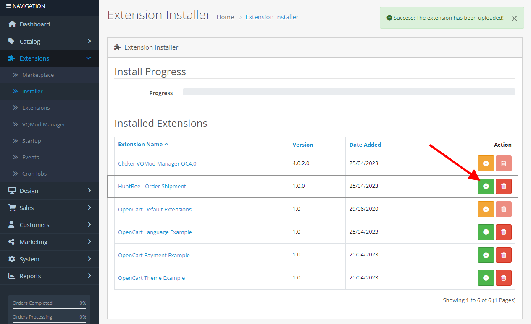Expand the Customers menu chevron

point(89,224)
